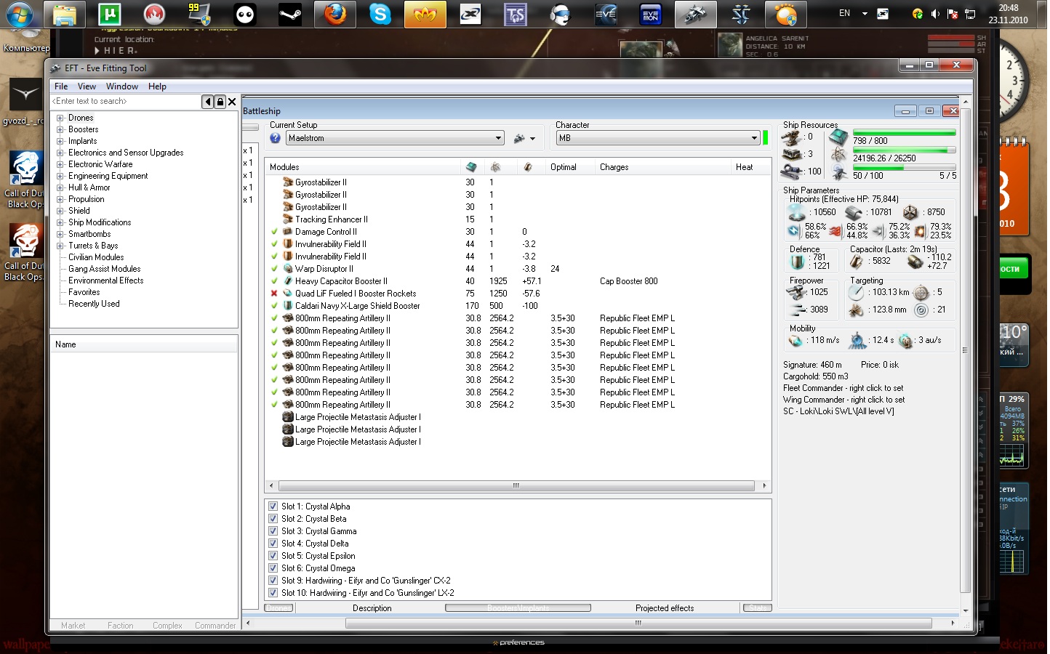Click the red X on Quad LiF rockets
Image resolution: width=1050 pixels, height=654 pixels.
pyautogui.click(x=274, y=294)
